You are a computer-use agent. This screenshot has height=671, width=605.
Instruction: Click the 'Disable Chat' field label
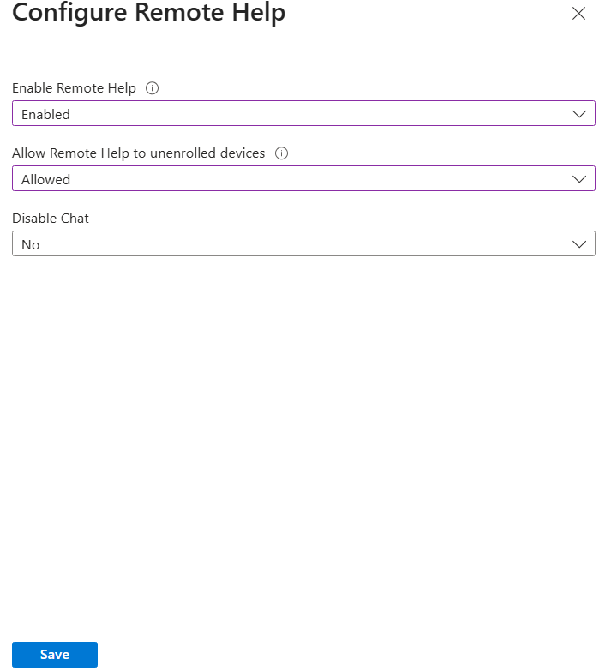[x=51, y=219]
